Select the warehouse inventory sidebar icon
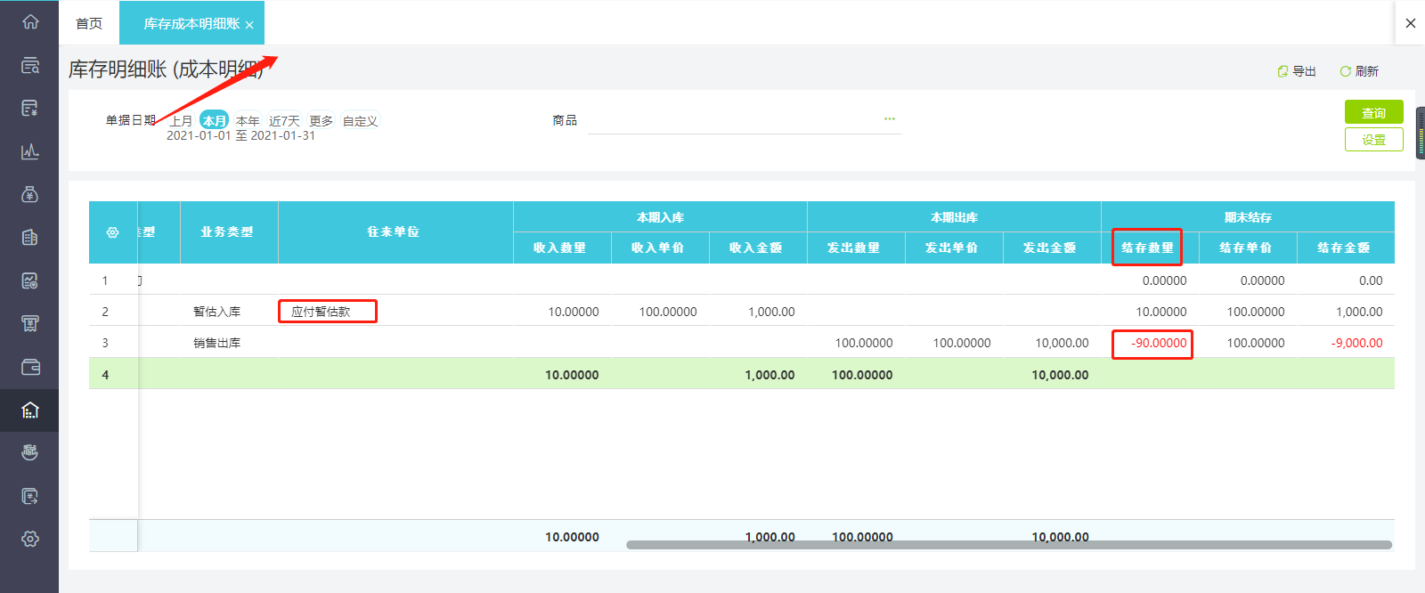This screenshot has width=1425, height=593. tap(29, 410)
